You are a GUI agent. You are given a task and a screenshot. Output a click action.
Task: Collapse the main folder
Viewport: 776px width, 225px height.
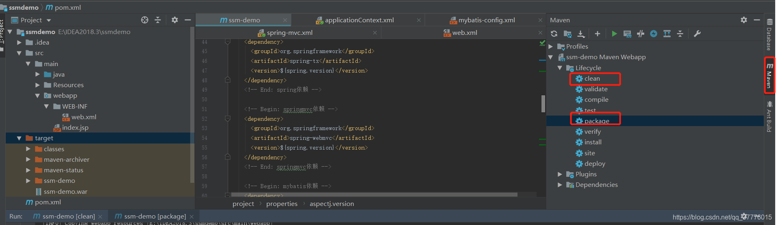(x=28, y=64)
